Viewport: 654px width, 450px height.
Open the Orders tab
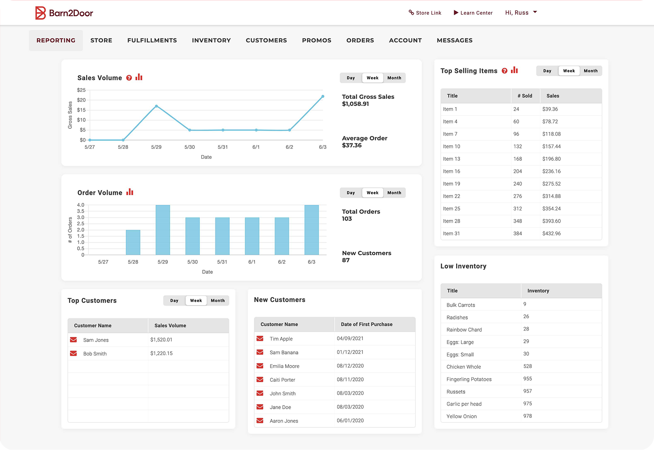(360, 40)
